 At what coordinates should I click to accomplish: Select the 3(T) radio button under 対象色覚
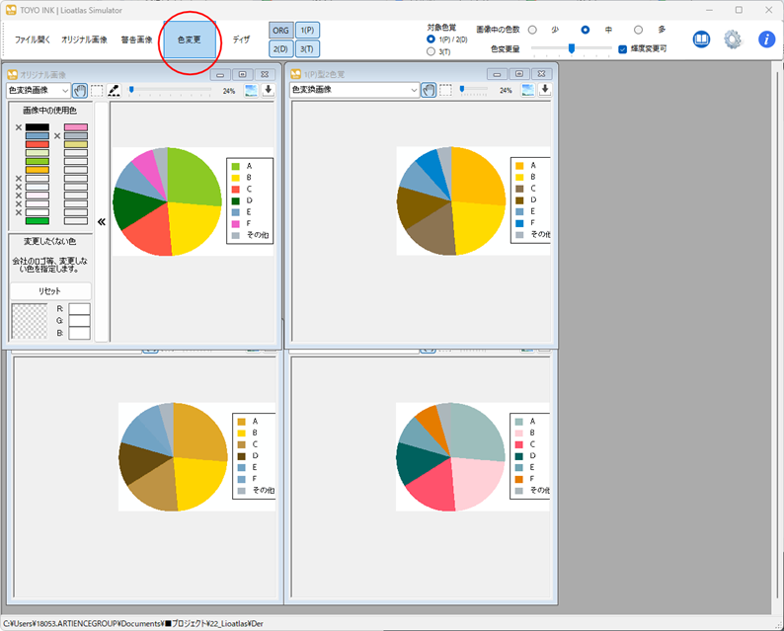431,50
